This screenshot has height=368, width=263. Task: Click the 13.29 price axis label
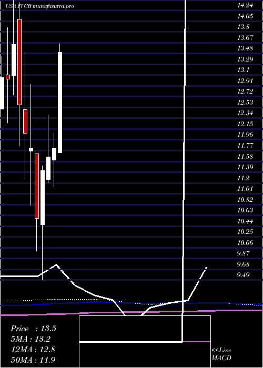[245, 59]
